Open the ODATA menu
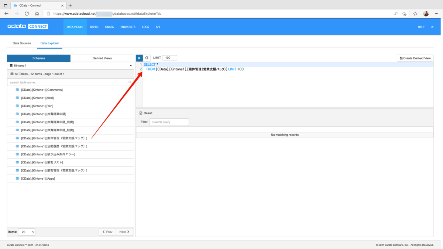The width and height of the screenshot is (443, 249). [x=109, y=27]
